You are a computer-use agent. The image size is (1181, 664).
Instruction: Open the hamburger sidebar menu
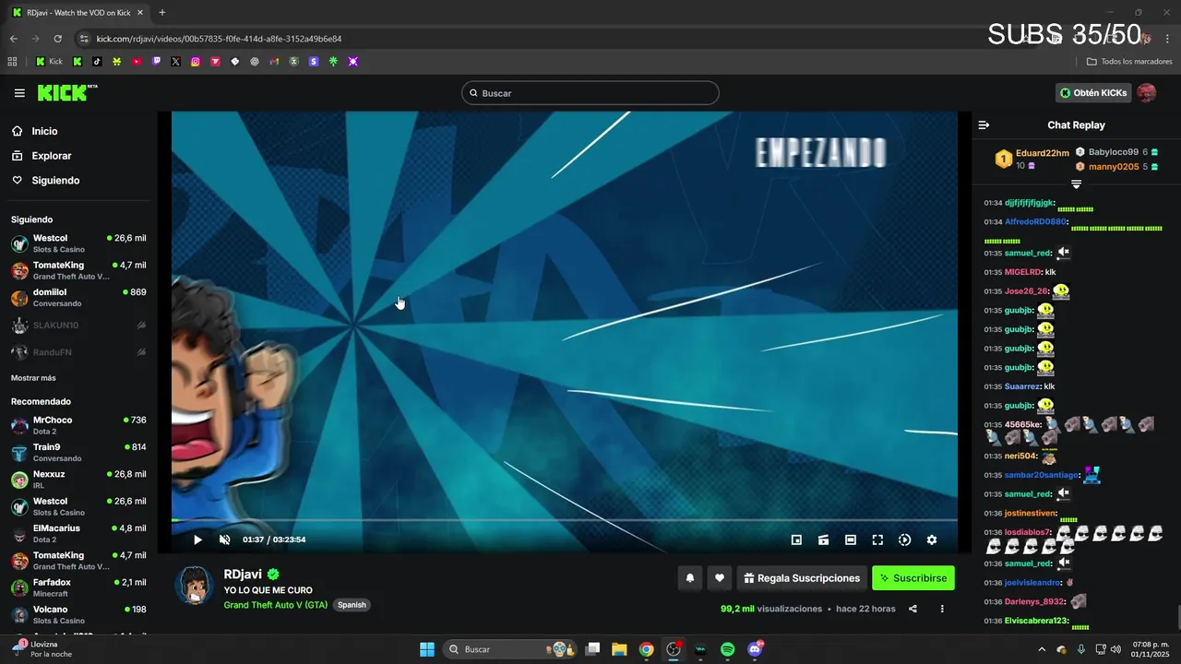pos(19,93)
